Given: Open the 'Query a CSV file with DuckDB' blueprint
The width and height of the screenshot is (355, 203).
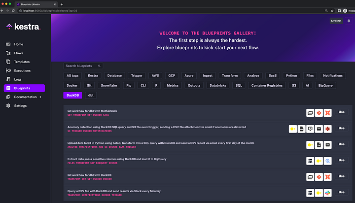Looking at the screenshot, I should 114,191.
